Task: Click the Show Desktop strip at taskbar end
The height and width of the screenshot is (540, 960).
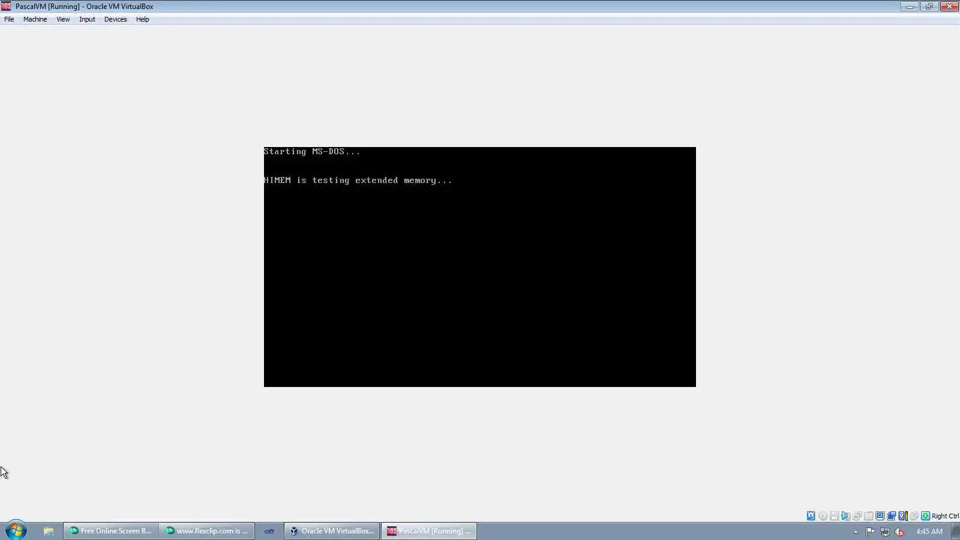Action: pyautogui.click(x=956, y=531)
